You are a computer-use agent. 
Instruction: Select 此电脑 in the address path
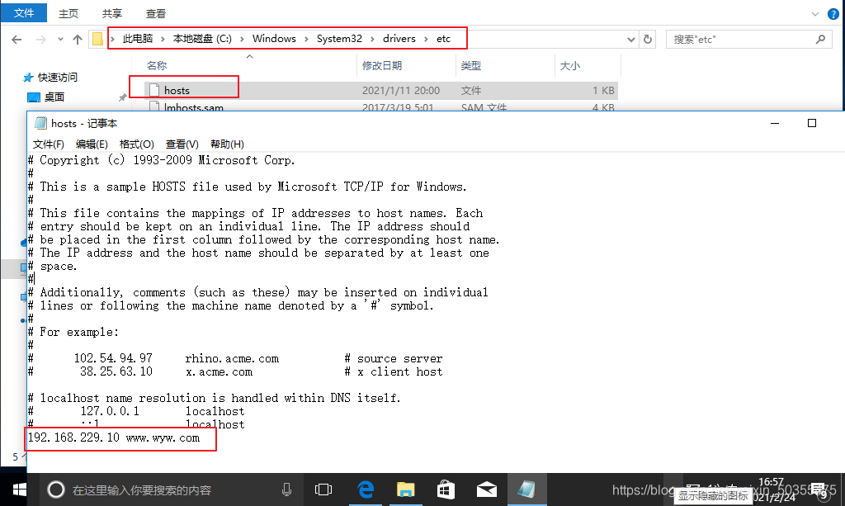click(x=138, y=39)
